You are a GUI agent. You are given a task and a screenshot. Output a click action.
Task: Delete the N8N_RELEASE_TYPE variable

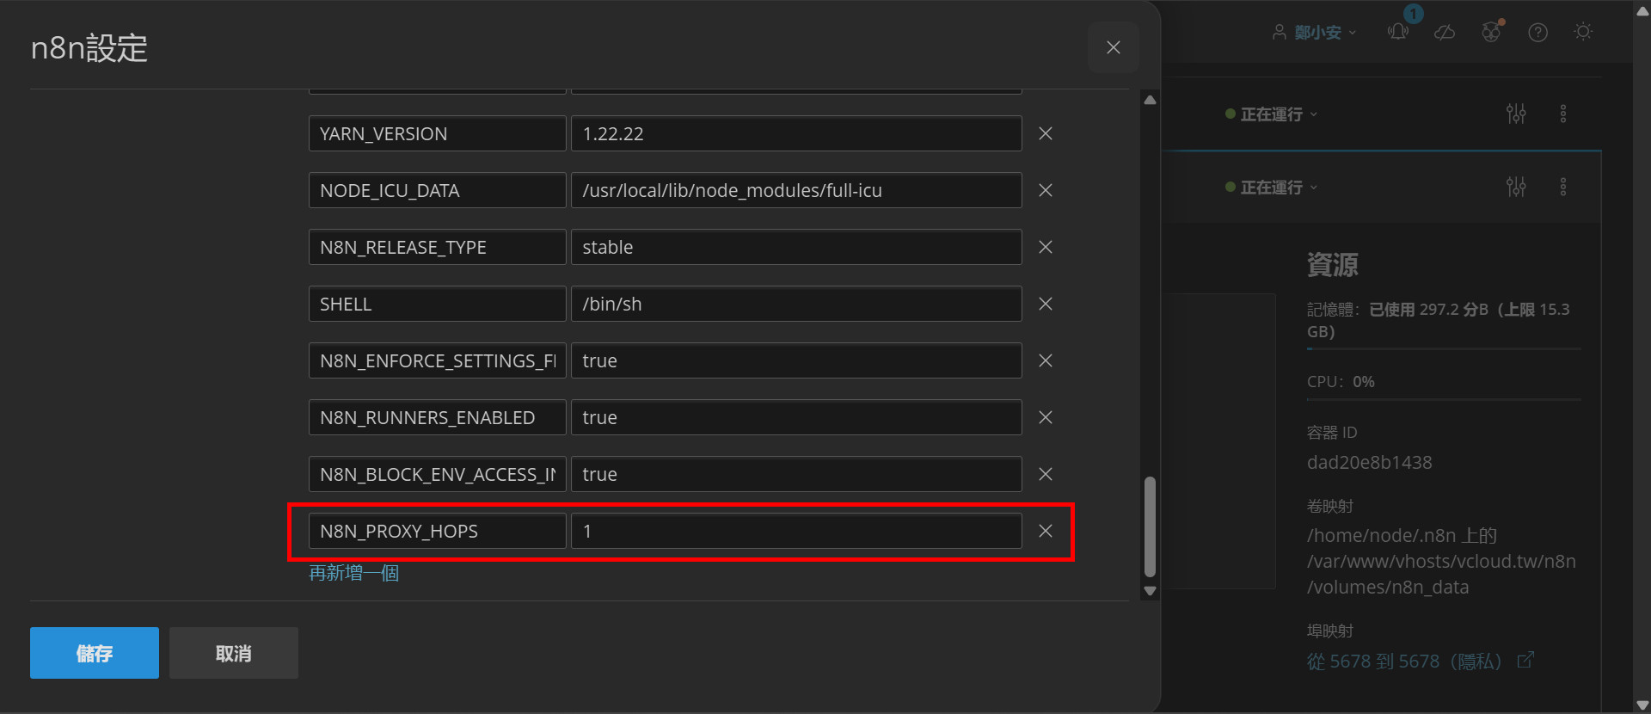(1046, 247)
